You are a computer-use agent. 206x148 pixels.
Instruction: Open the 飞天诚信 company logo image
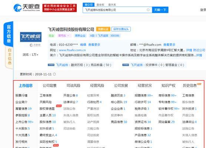[31, 37]
